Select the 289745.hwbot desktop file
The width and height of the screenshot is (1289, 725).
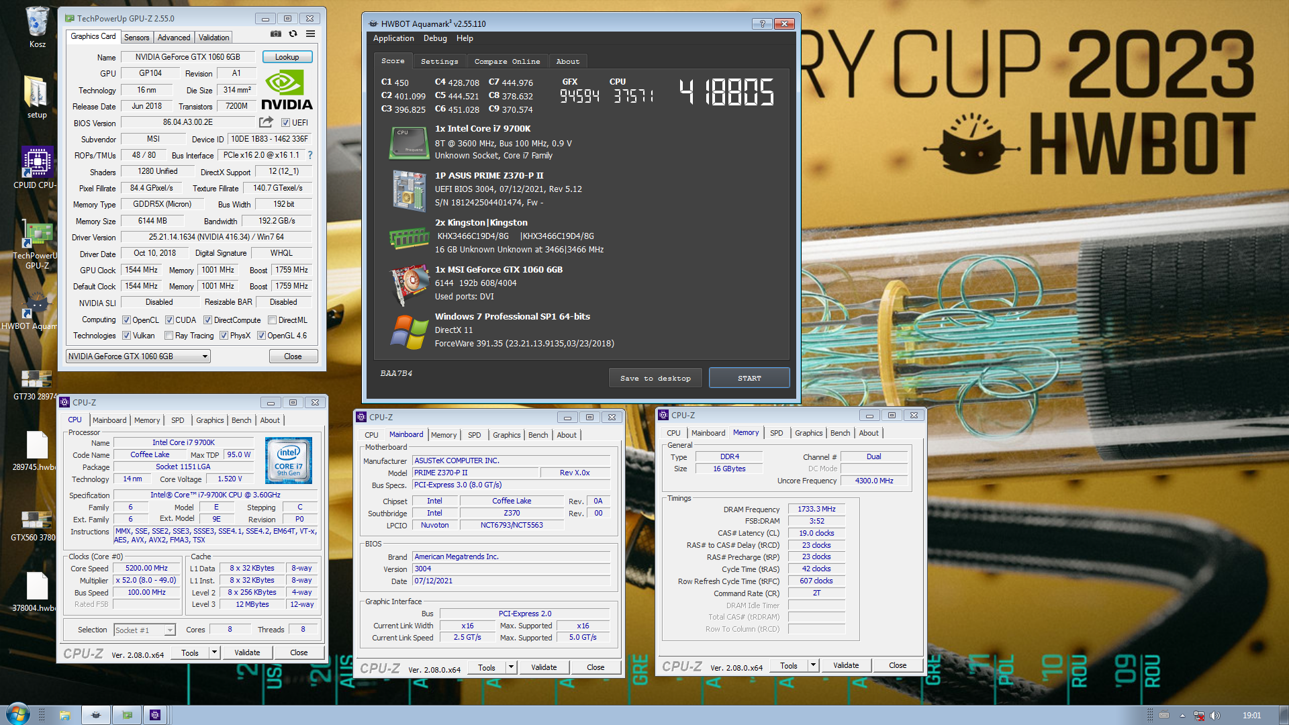pyautogui.click(x=37, y=451)
